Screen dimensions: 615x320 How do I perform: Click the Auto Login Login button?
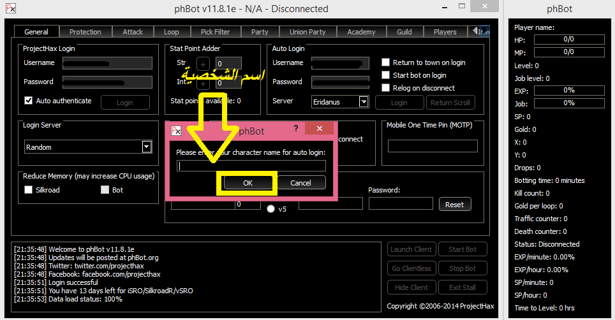(x=399, y=103)
